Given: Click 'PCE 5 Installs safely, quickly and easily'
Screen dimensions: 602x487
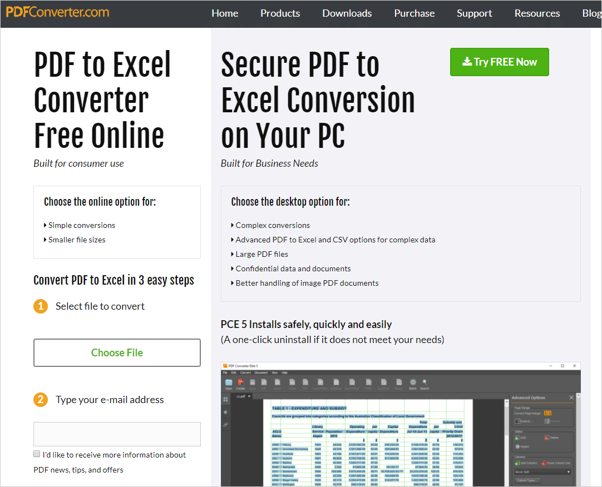Looking at the screenshot, I should coord(307,325).
